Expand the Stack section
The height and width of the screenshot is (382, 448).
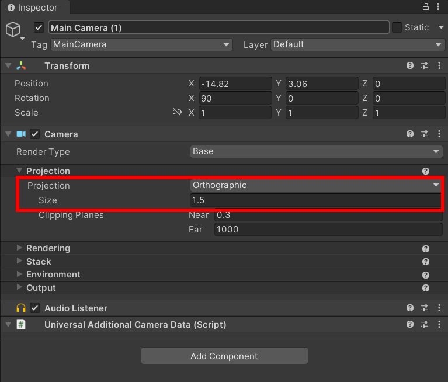(x=19, y=261)
